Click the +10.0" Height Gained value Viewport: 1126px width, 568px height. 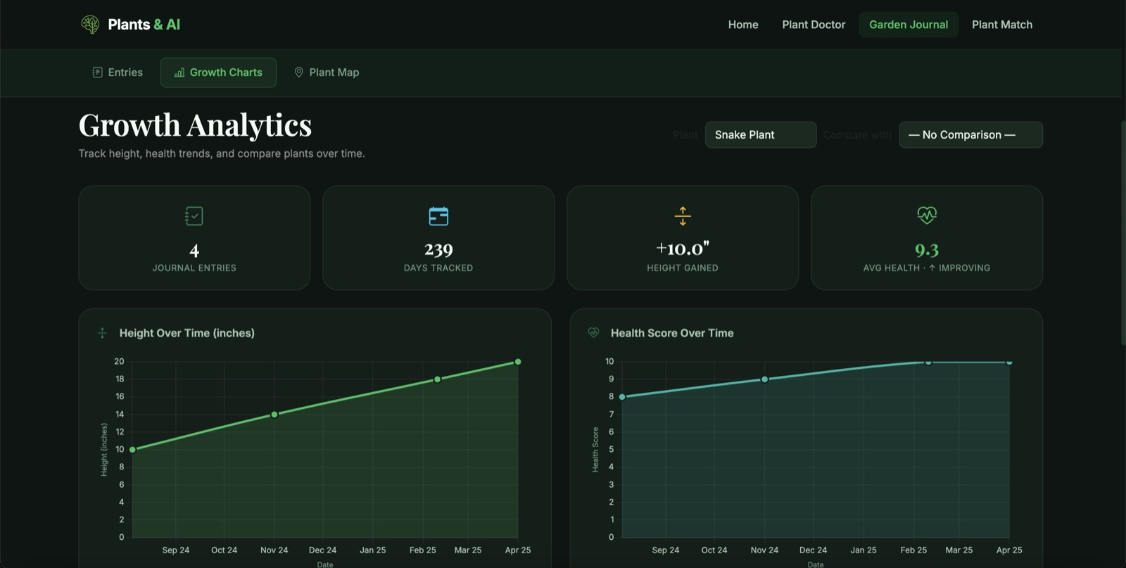click(683, 248)
